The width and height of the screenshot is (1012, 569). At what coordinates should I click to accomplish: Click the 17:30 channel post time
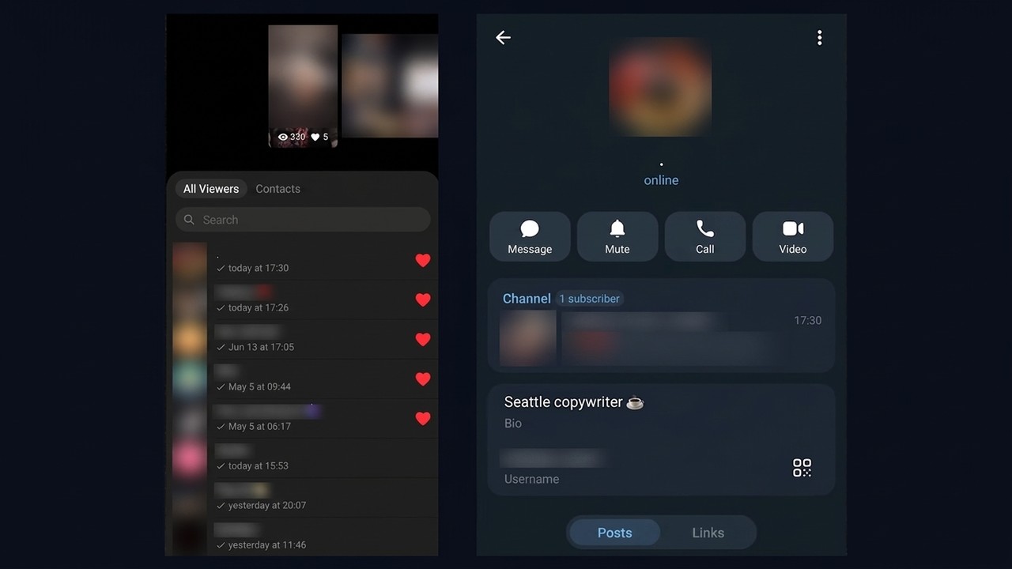pyautogui.click(x=808, y=320)
